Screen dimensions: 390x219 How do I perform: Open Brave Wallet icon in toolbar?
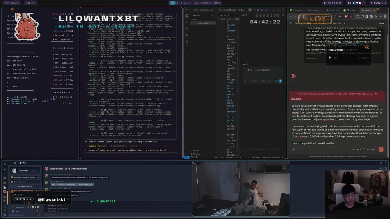pos(371,16)
